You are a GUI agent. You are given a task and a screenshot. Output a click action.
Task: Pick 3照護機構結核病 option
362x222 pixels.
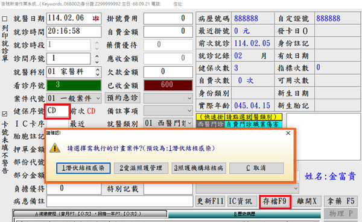198,168
